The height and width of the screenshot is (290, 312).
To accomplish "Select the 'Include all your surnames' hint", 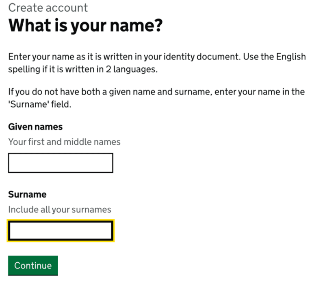I will [x=60, y=210].
